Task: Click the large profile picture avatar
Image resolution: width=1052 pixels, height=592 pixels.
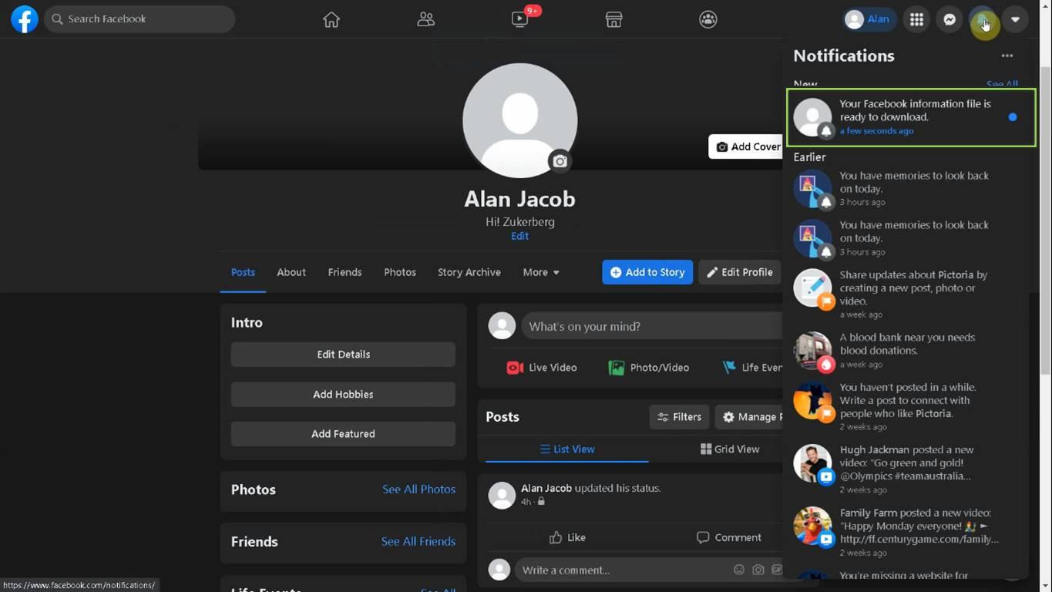Action: [x=520, y=120]
